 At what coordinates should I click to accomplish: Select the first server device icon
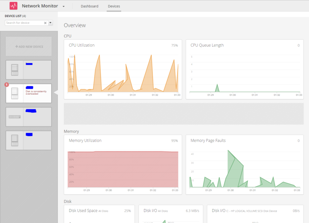click(15, 70)
